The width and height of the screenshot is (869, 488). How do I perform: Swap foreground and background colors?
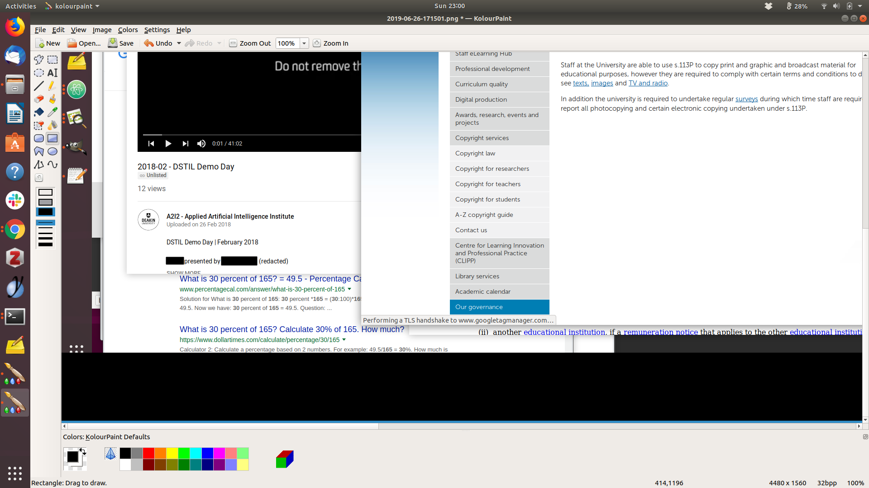(x=83, y=451)
